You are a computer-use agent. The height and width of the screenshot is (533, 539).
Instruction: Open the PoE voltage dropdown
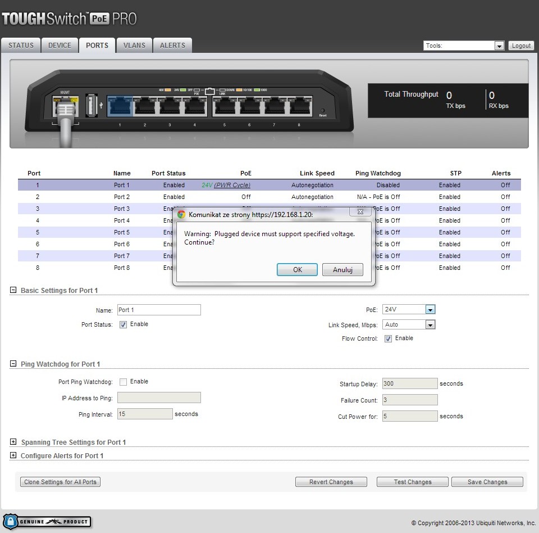coord(409,310)
